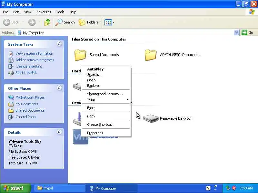258x193 pixels.
Task: Click the My Computer icon in address bar
Action: (20, 32)
